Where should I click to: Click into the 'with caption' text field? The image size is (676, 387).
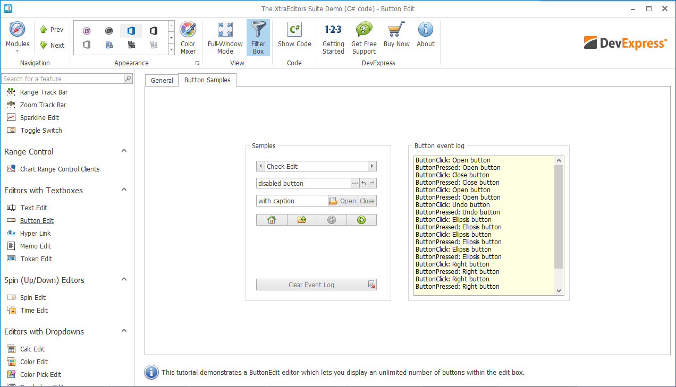[x=292, y=201]
